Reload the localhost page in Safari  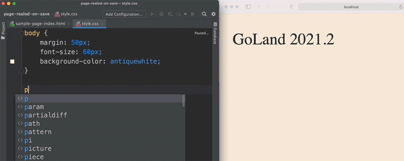click(400, 7)
